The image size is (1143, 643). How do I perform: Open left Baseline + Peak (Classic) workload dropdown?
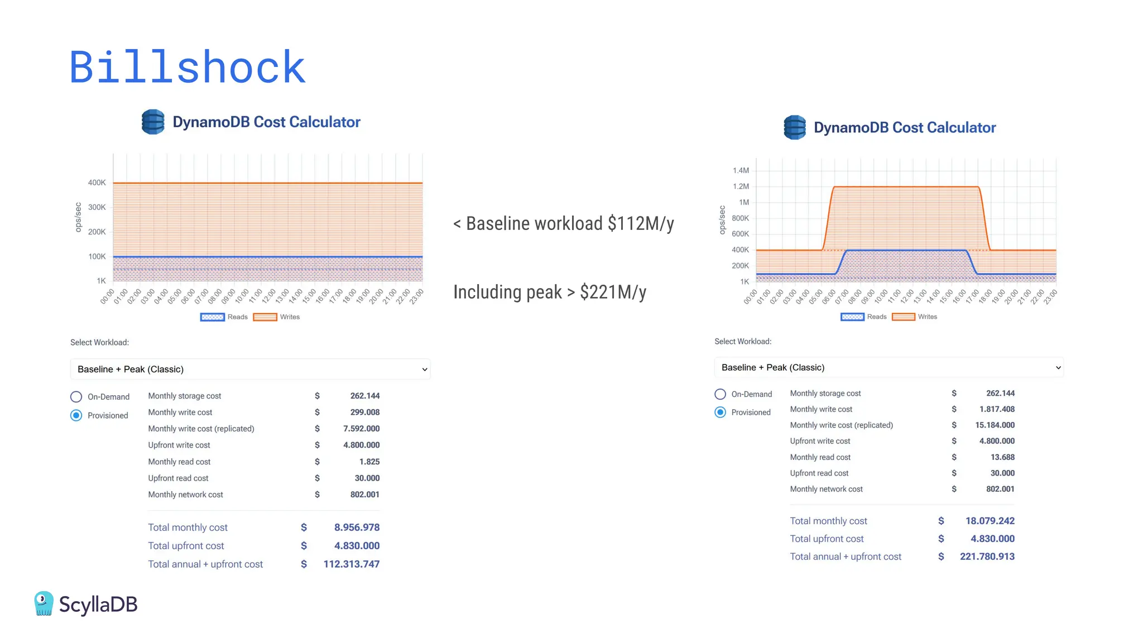click(x=250, y=369)
